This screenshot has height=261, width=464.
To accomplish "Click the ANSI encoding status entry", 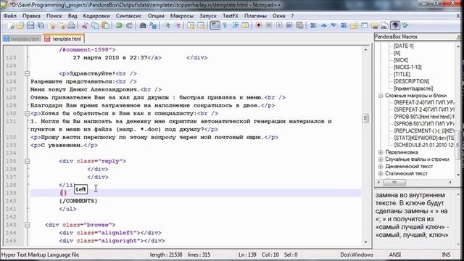I will [x=394, y=254].
